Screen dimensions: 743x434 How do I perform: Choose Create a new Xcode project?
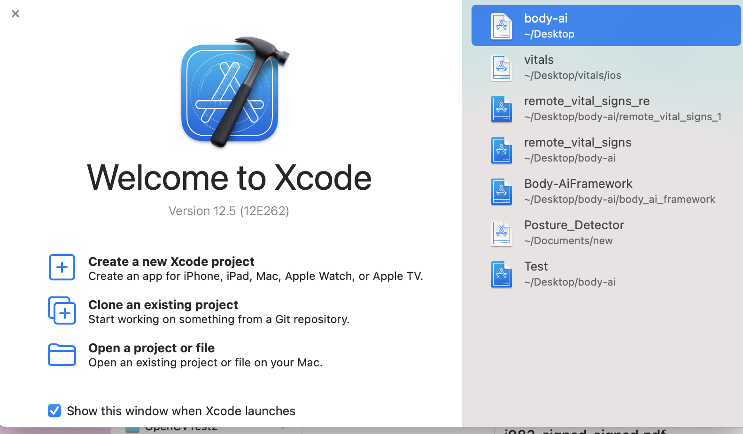pos(236,268)
